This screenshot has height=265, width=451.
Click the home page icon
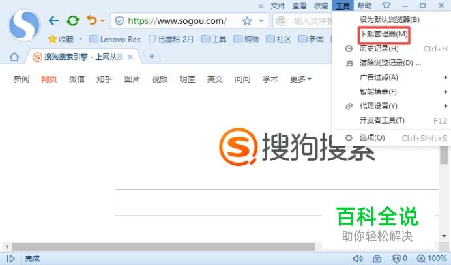[14, 57]
